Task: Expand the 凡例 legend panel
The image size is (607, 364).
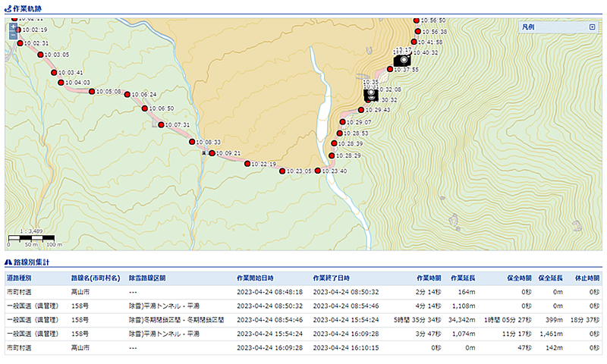Action: click(592, 27)
